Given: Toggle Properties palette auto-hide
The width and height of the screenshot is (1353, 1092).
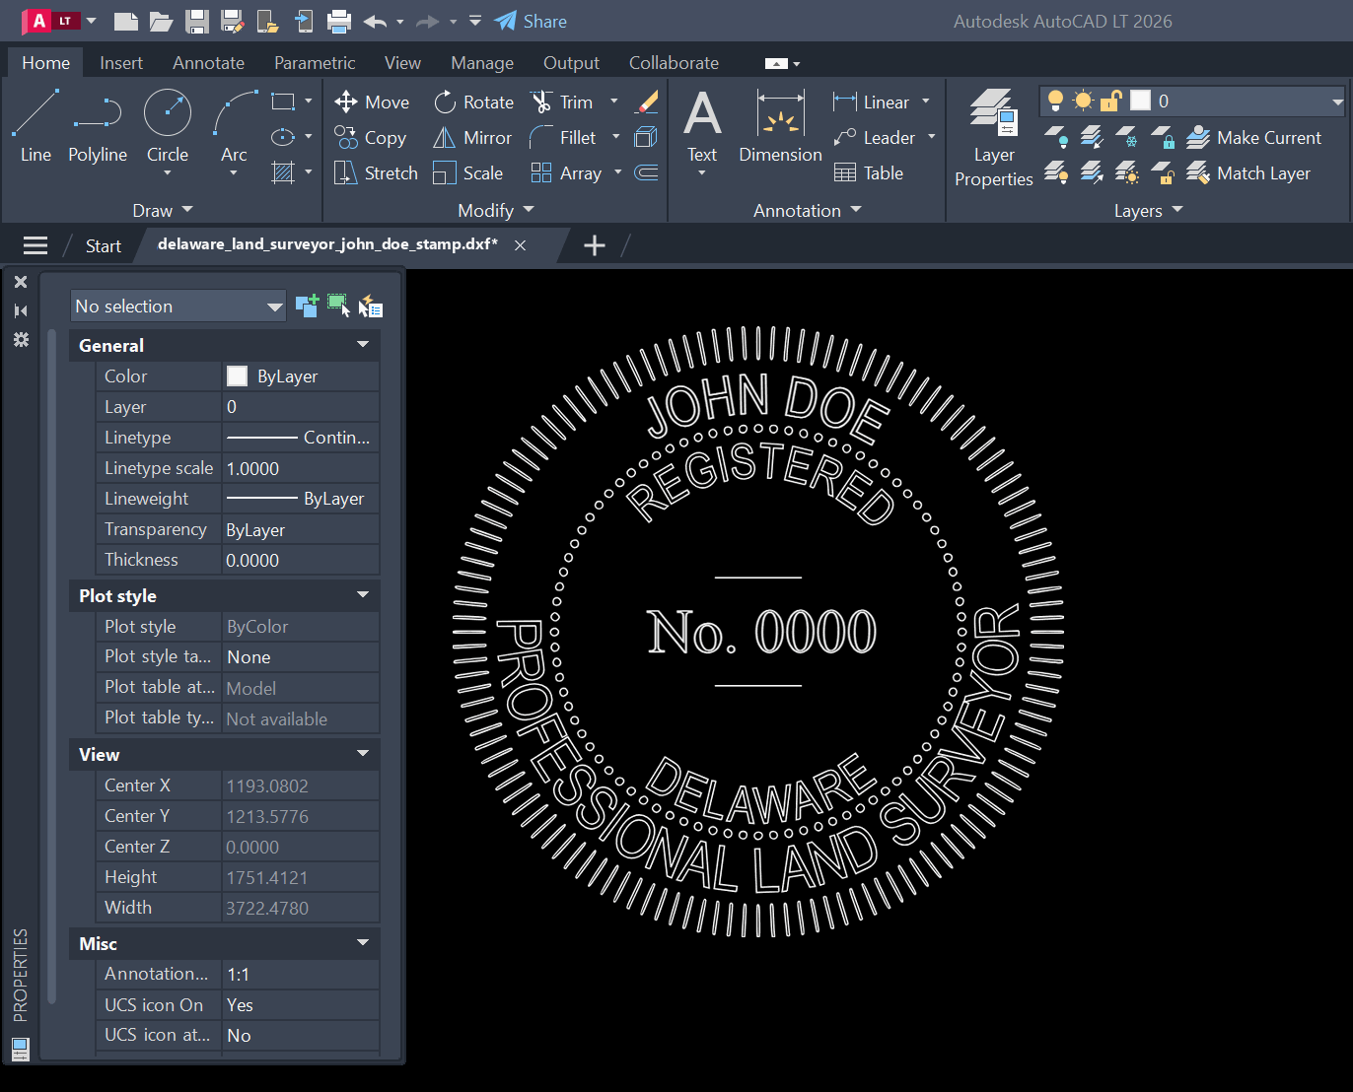Looking at the screenshot, I should click(21, 310).
